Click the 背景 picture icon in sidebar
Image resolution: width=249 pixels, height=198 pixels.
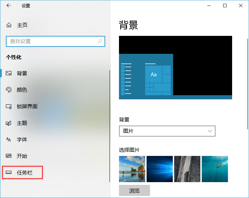[x=9, y=73]
